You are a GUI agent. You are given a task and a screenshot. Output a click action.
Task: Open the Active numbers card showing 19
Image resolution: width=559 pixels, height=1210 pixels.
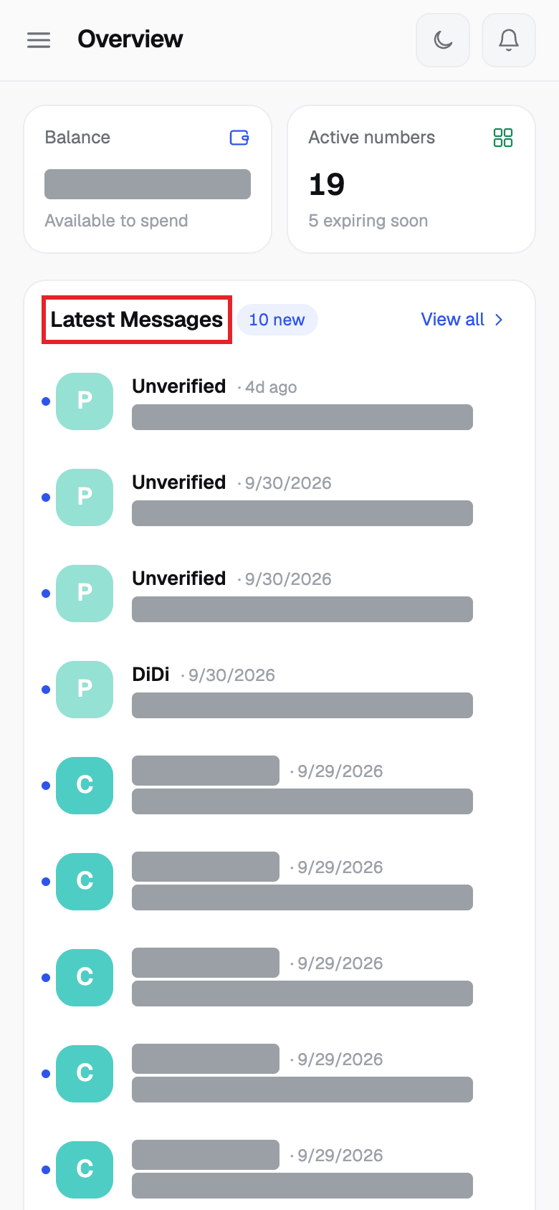(411, 179)
